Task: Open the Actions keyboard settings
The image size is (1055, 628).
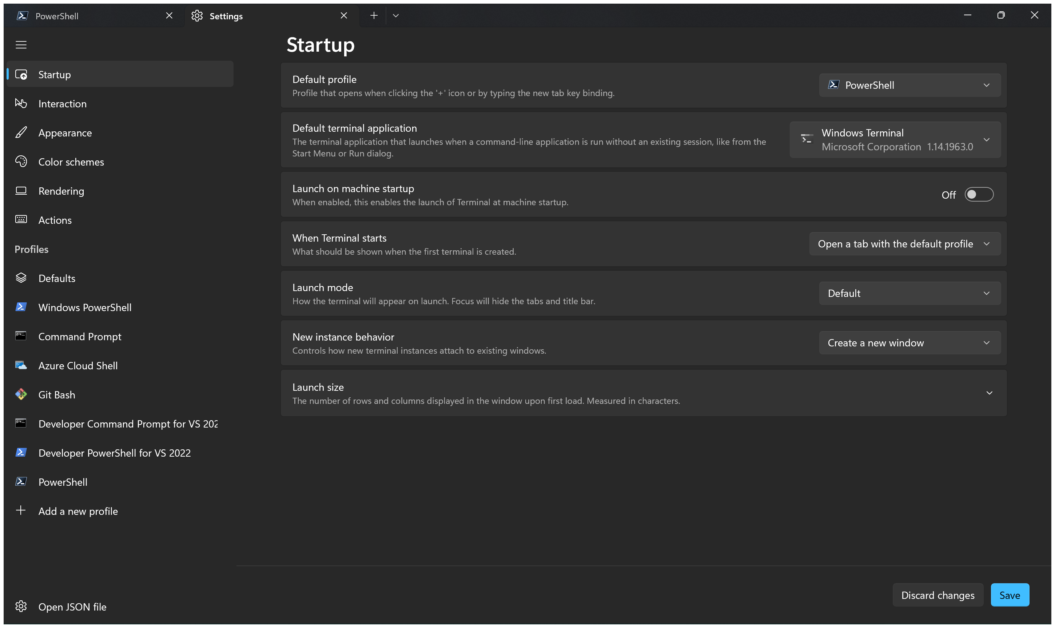Action: coord(55,220)
